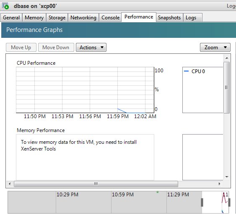Click the vertical scrollbar down arrow
236x214 pixels.
point(227,177)
